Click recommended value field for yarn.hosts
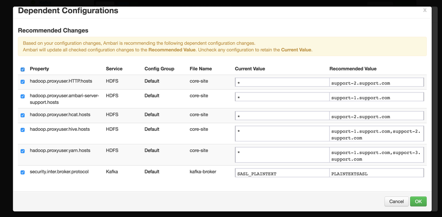The image size is (442, 217). pyautogui.click(x=377, y=155)
